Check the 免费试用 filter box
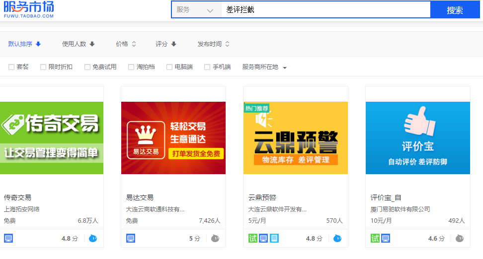Screen dimensions: 483x259 (x=87, y=67)
